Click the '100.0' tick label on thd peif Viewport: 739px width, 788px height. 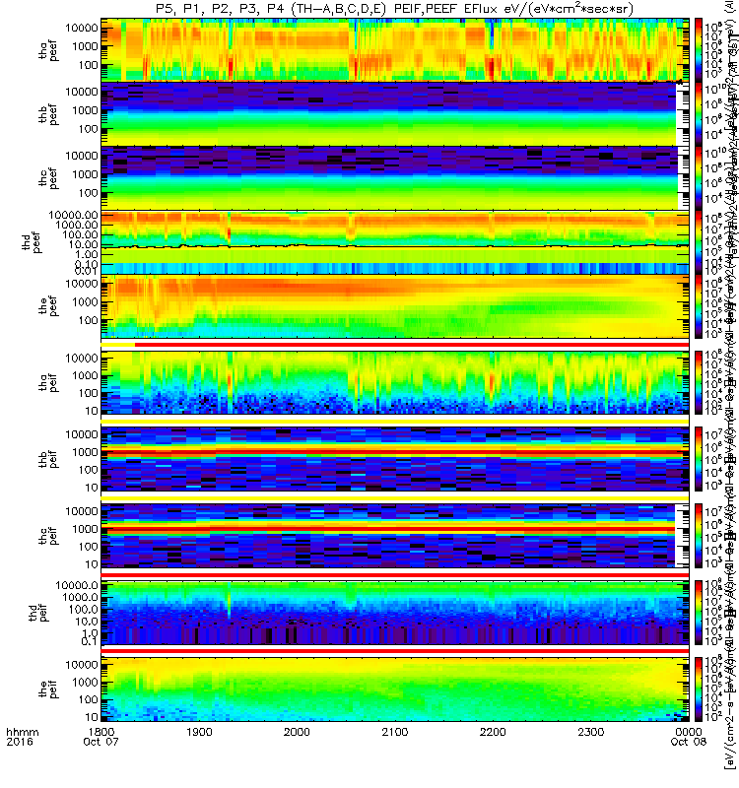click(x=84, y=610)
